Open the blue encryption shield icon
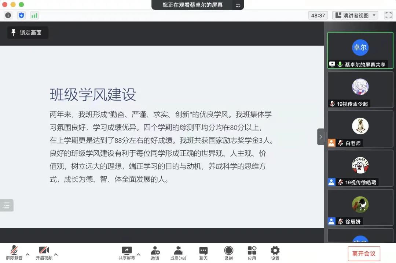 pyautogui.click(x=21, y=15)
